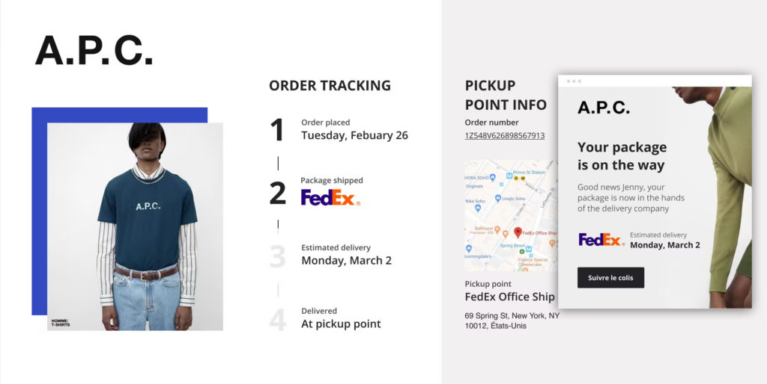Viewport: 767px width, 384px height.
Task: Select the Order Tracking heading
Action: (x=330, y=85)
